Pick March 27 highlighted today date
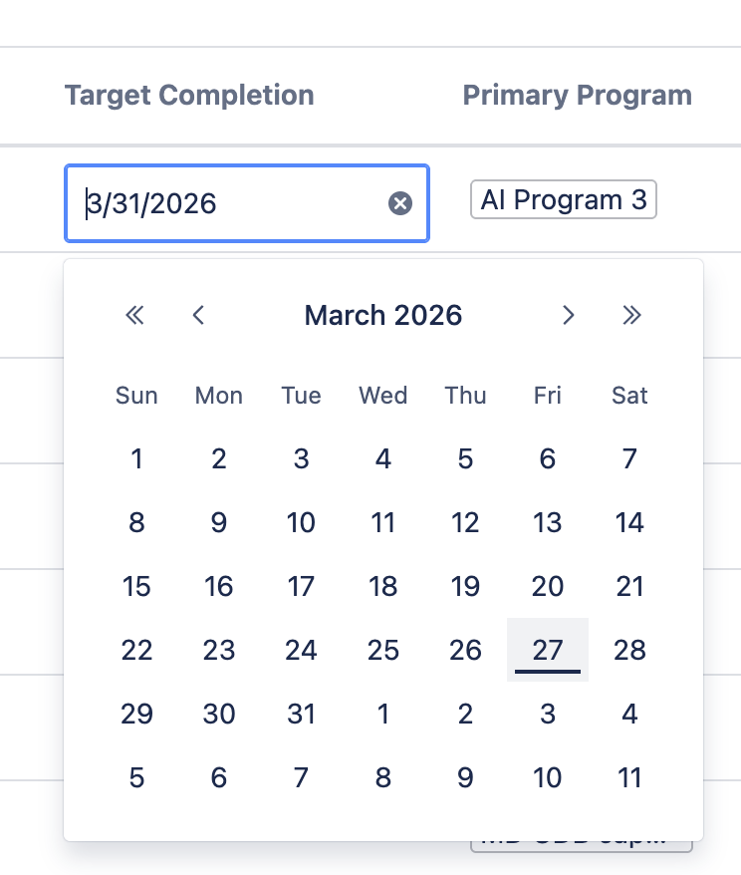This screenshot has width=741, height=875. click(548, 650)
